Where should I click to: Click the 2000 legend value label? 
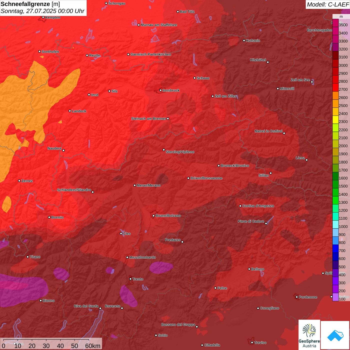[x=343, y=146]
